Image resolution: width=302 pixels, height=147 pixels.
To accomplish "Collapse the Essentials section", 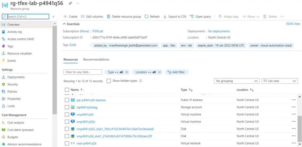I will (64, 24).
